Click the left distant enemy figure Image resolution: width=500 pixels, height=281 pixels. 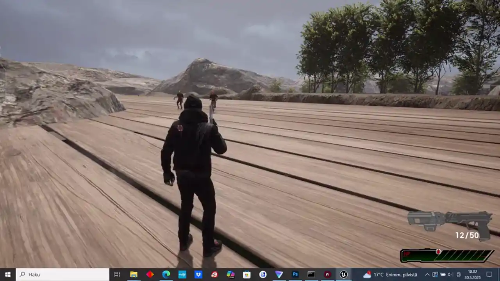(x=179, y=100)
